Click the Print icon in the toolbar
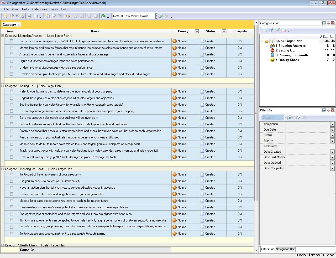This screenshot has width=336, height=258. (29, 16)
